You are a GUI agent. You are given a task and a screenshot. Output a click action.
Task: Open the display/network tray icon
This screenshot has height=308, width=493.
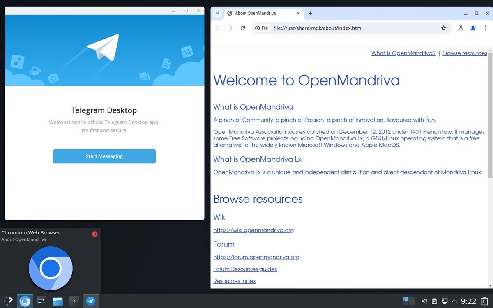coord(445,301)
